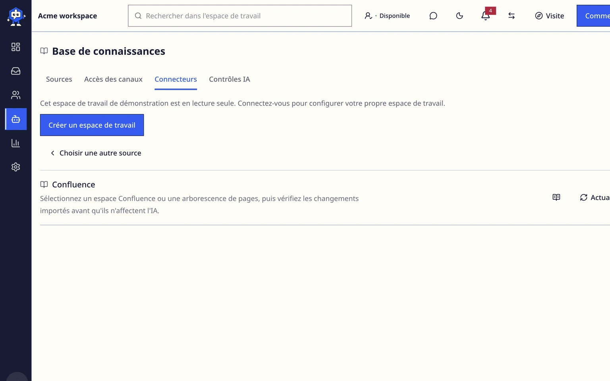Click the Acme workspace title
This screenshot has height=381, width=610.
coord(68,16)
